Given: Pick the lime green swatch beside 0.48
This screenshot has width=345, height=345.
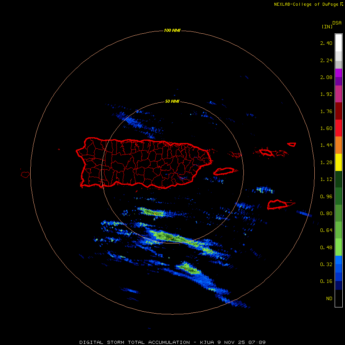Looking at the screenshot, I should [x=338, y=247].
